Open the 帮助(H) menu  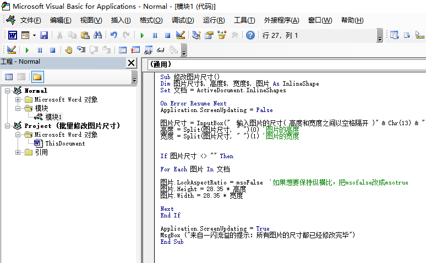pyautogui.click(x=352, y=20)
